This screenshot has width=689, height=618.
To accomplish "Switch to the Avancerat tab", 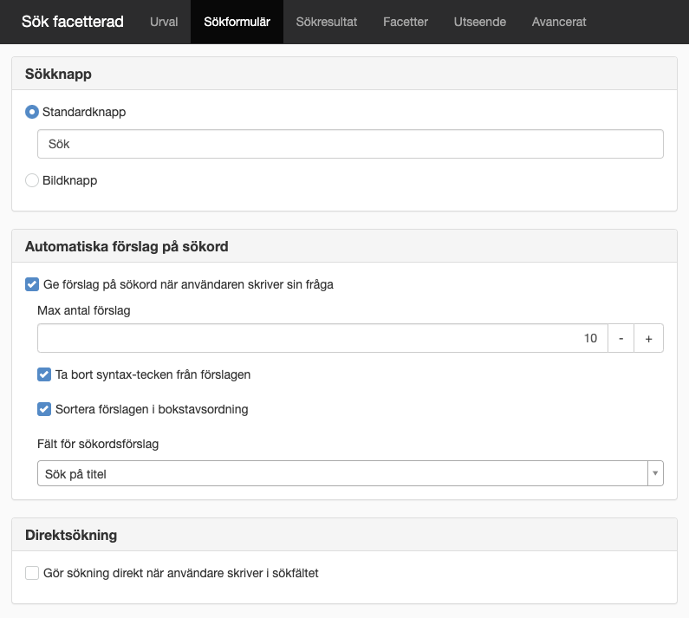I will tap(559, 22).
